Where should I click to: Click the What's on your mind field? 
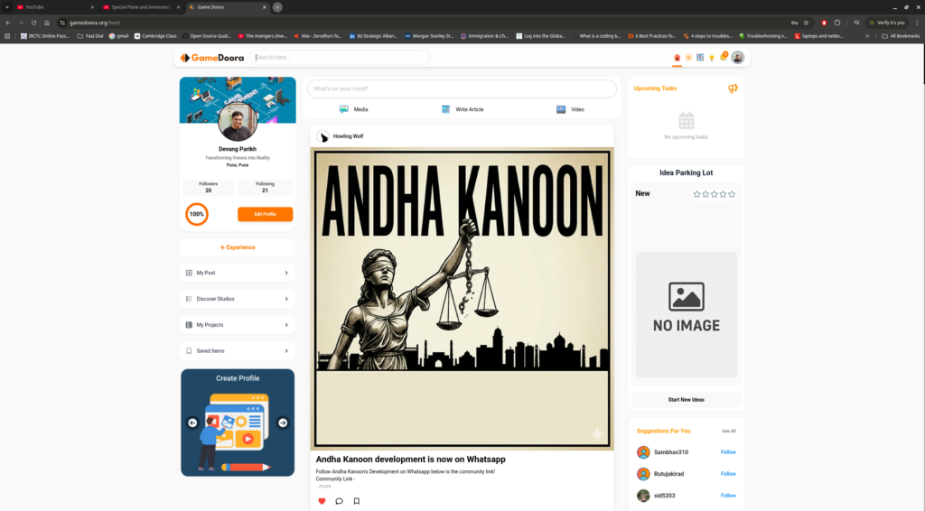click(462, 88)
